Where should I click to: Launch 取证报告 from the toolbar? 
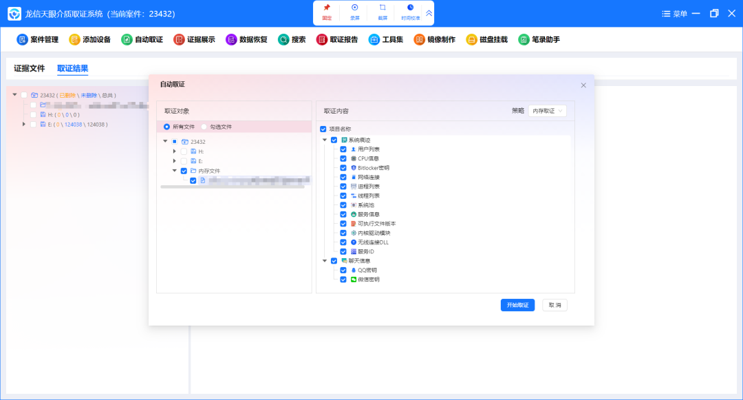coord(336,40)
